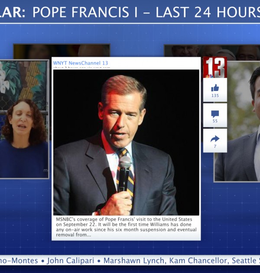260x273 pixels.
Task: Select the left card with curly-haired woman
Action: [x=24, y=120]
